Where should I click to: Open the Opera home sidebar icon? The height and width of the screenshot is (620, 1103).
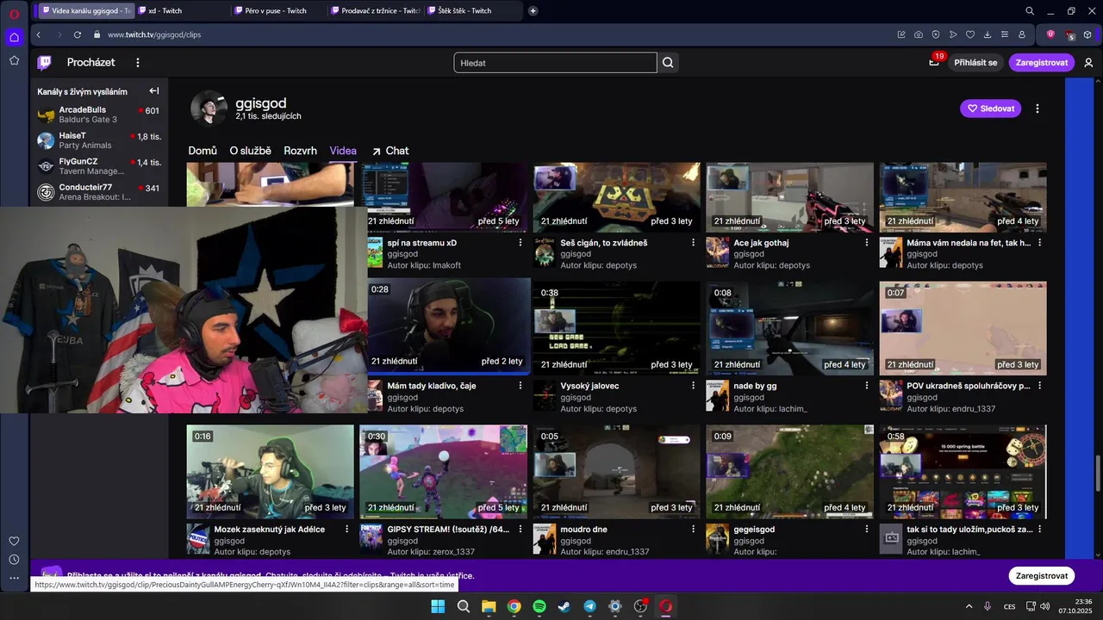pyautogui.click(x=14, y=37)
